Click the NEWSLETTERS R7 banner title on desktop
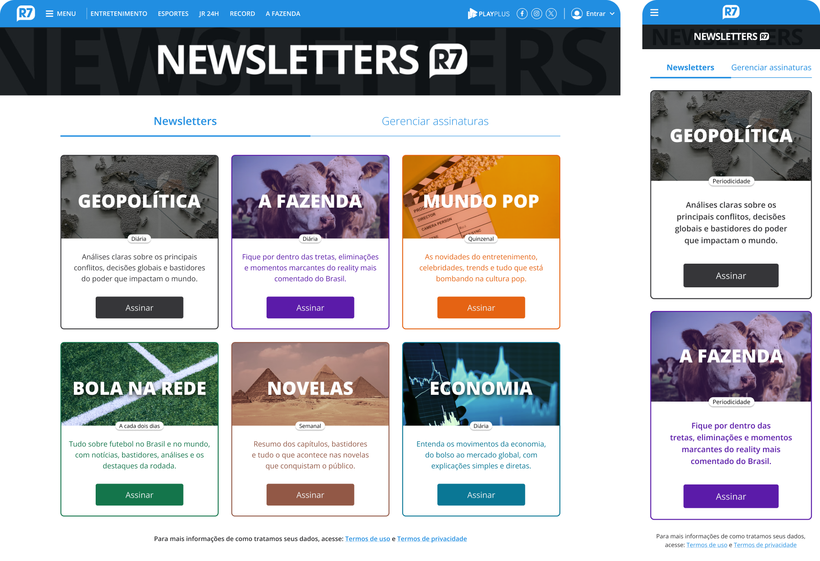 (x=312, y=60)
